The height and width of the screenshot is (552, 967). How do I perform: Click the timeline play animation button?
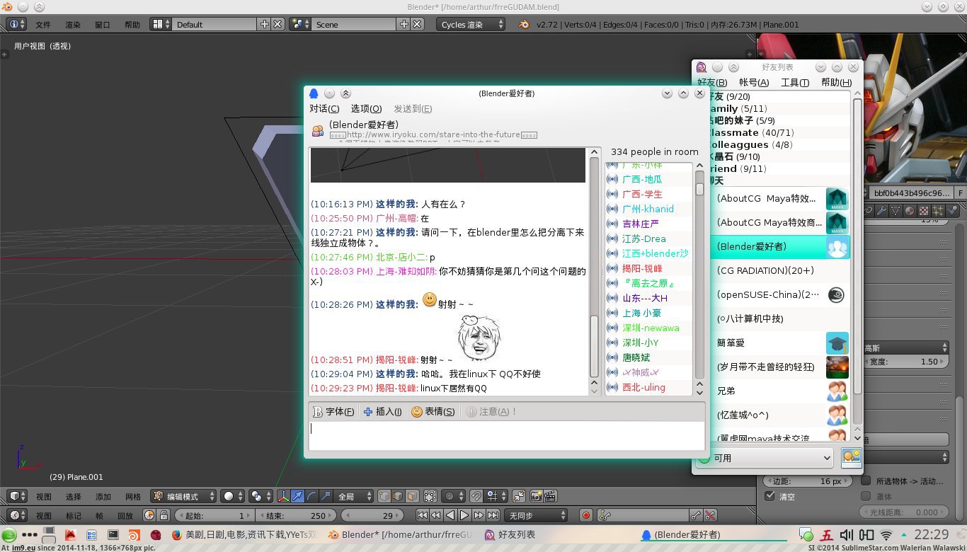point(464,516)
